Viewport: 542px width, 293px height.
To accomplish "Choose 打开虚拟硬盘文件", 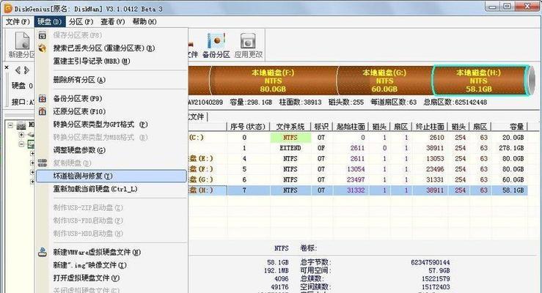I will (111, 278).
